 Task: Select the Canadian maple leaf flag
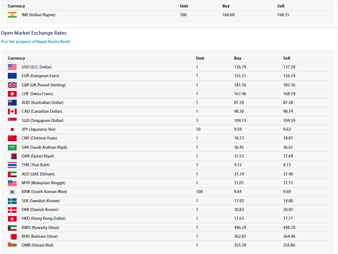pos(12,111)
